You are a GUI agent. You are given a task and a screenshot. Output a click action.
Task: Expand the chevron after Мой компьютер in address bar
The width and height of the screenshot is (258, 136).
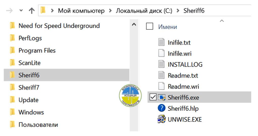point(110,11)
